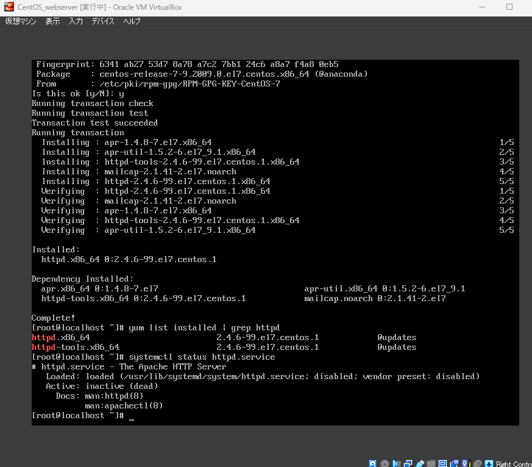The image size is (532, 467).
Task: Click the display settings status icon
Action: 442,463
